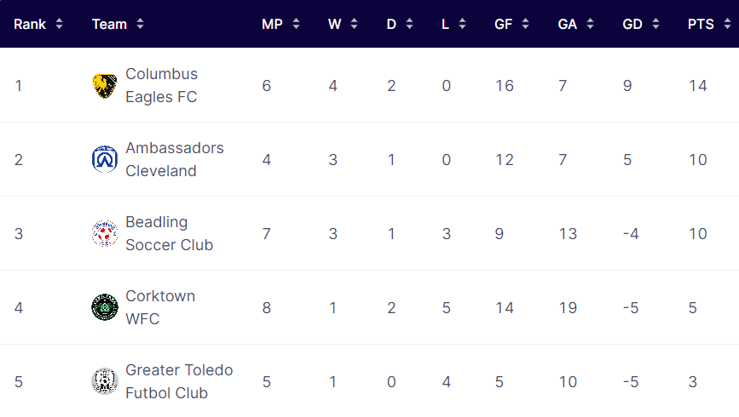
Task: Sort standings by L column header
Action: [445, 24]
